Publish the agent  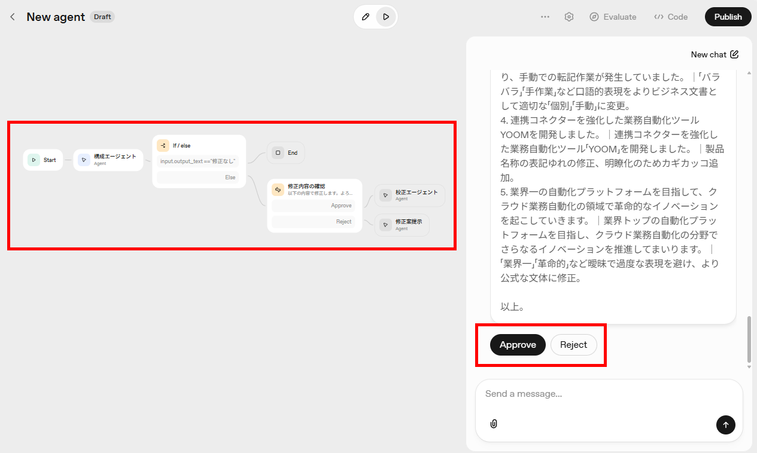pyautogui.click(x=728, y=17)
